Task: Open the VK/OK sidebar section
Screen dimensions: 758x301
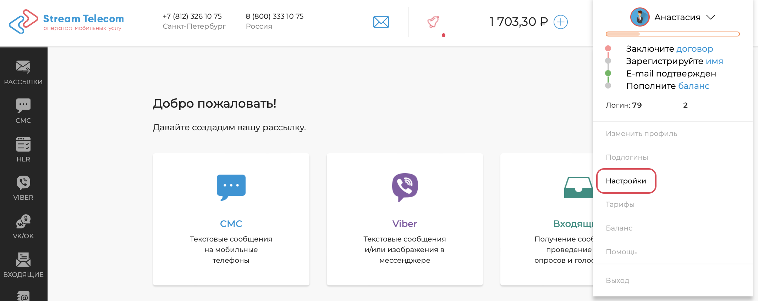Action: [23, 227]
